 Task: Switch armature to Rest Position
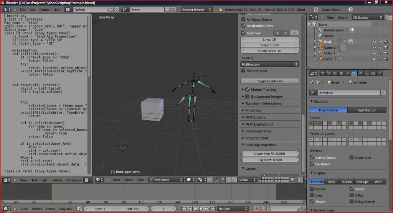(367, 110)
